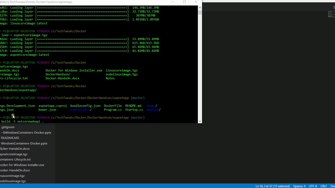
Task: Select nodelinuximage.tgz at the sidebar bottom
Action: (x=13, y=181)
